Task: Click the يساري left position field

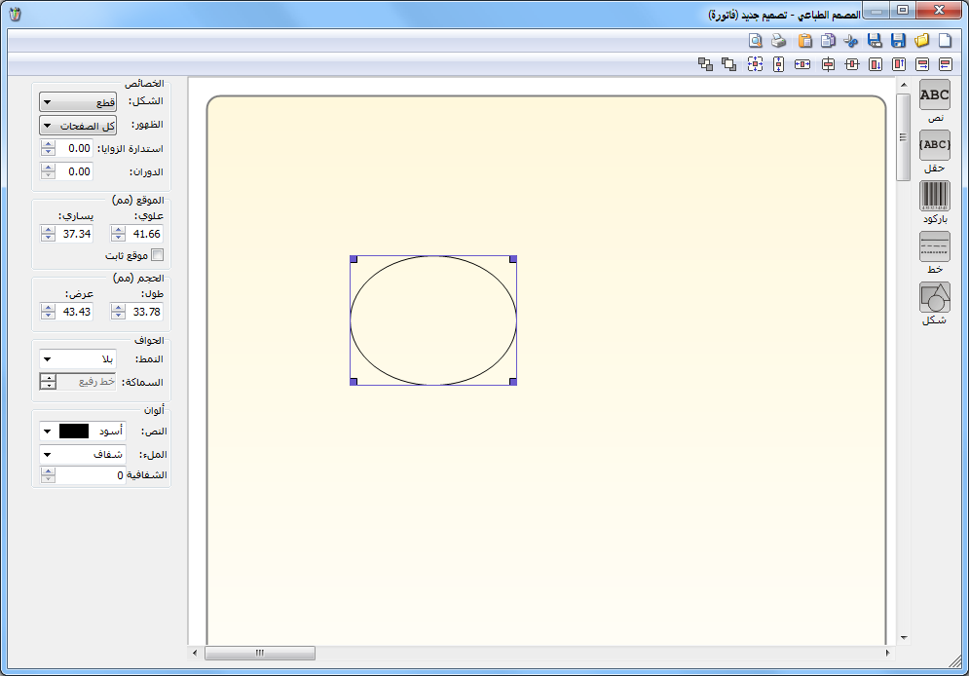Action: tap(75, 234)
